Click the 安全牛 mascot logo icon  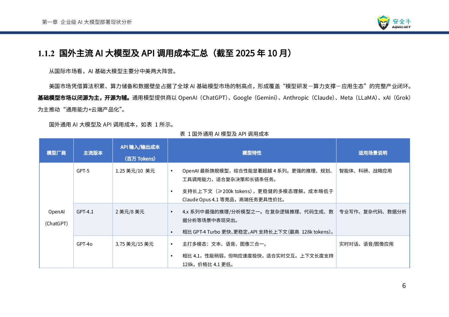(x=383, y=22)
